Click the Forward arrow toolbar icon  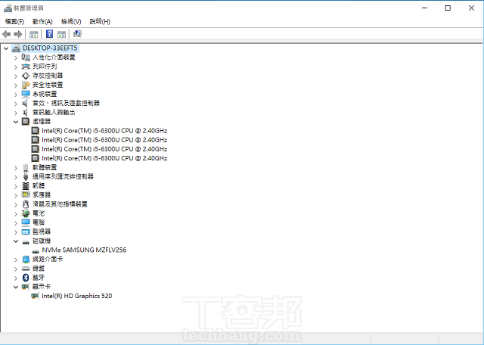click(x=18, y=34)
